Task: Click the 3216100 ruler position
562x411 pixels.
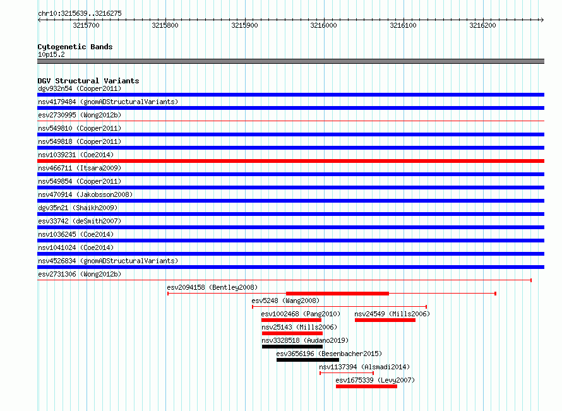Action: (x=403, y=25)
